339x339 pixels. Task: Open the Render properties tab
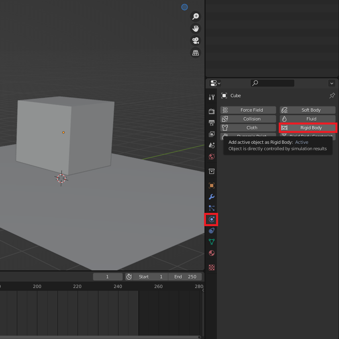211,111
